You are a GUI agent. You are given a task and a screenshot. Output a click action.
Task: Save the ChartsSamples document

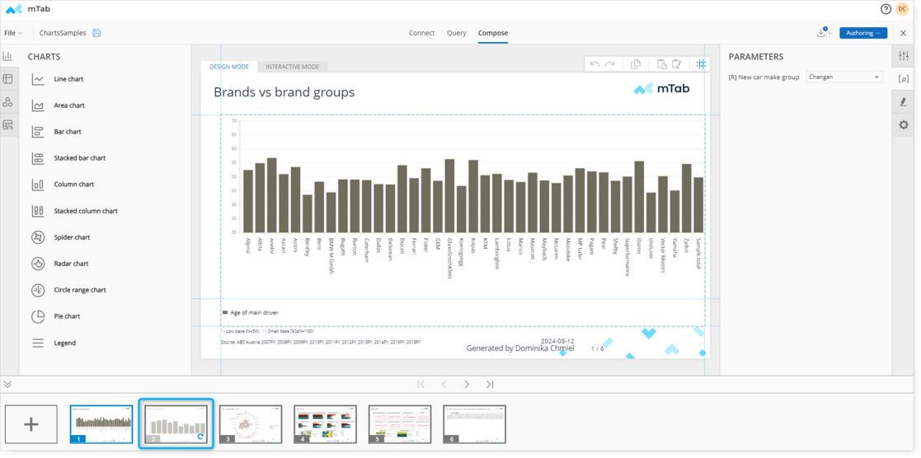pos(97,33)
